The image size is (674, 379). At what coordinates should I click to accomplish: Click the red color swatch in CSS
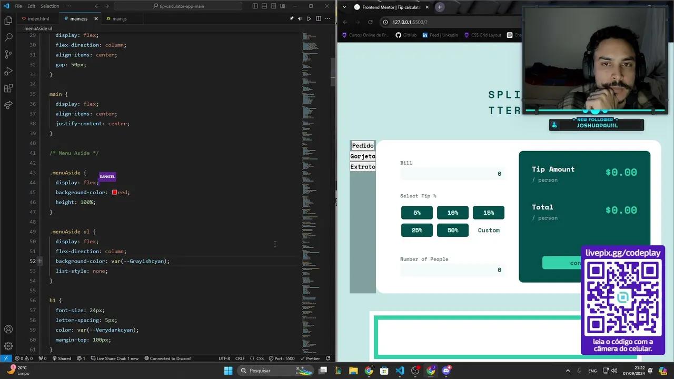[114, 193]
